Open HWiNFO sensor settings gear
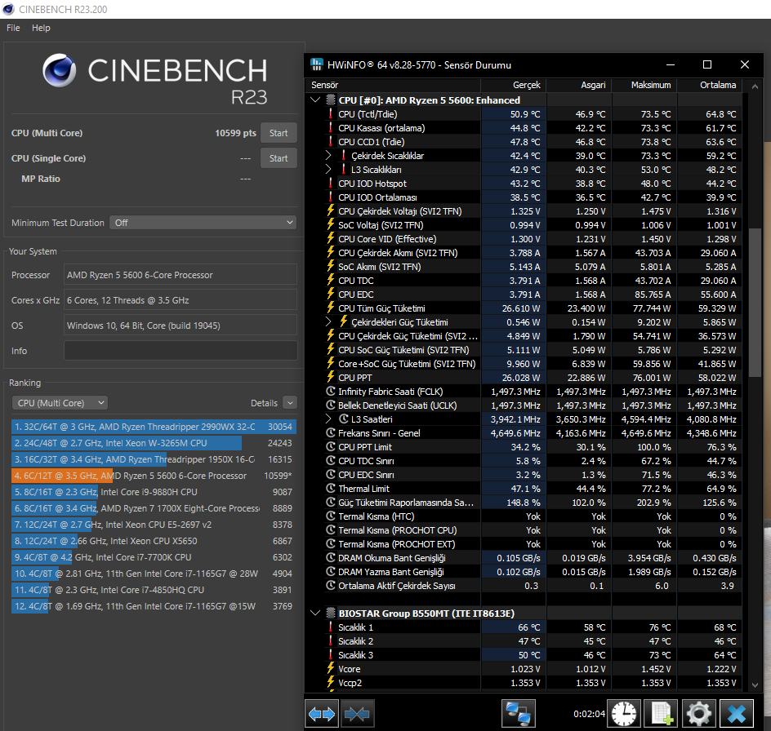This screenshot has width=771, height=731. pos(699,713)
